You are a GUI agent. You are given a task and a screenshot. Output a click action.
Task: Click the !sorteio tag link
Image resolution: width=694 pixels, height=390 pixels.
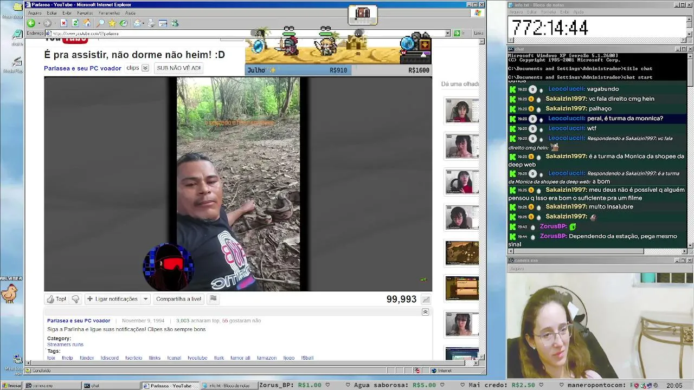(133, 358)
